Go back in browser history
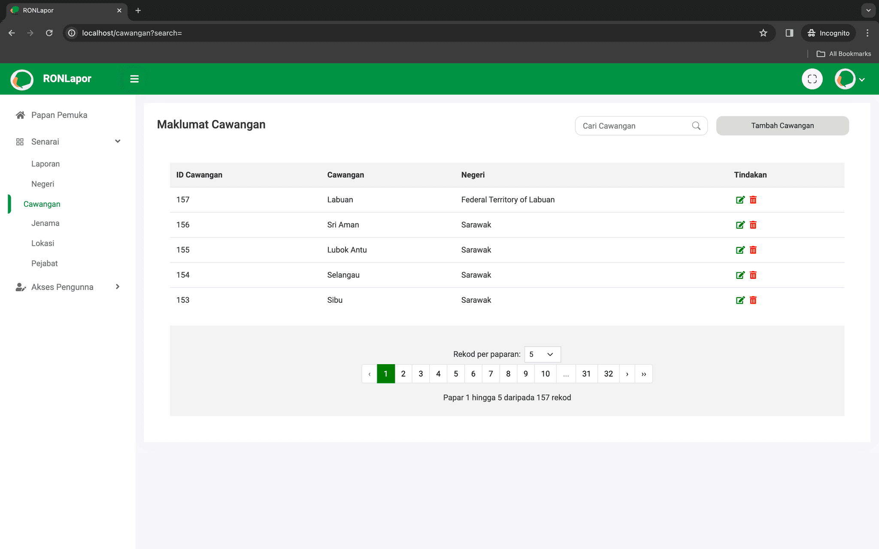 [12, 33]
